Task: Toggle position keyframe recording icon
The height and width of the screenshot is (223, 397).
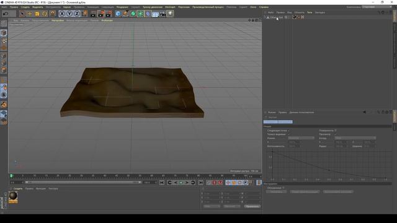Action: click(228, 183)
